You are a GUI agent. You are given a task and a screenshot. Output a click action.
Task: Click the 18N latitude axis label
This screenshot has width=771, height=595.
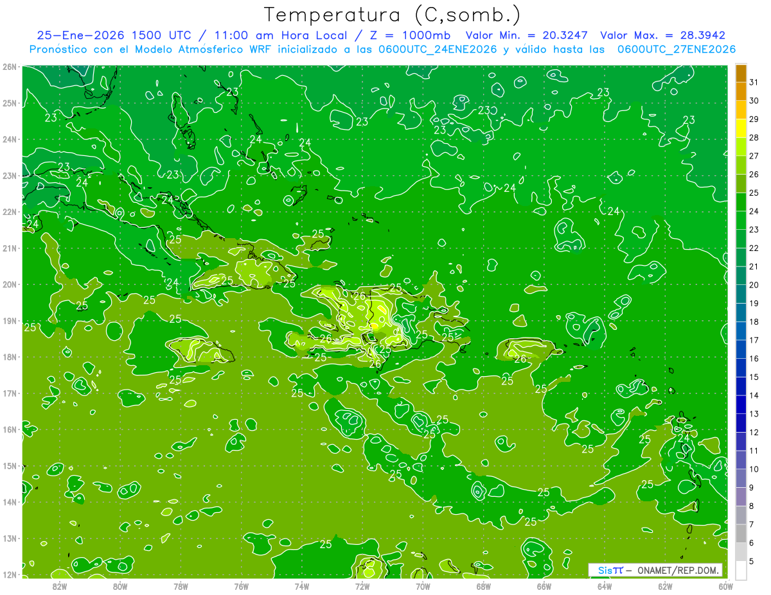[x=9, y=357]
